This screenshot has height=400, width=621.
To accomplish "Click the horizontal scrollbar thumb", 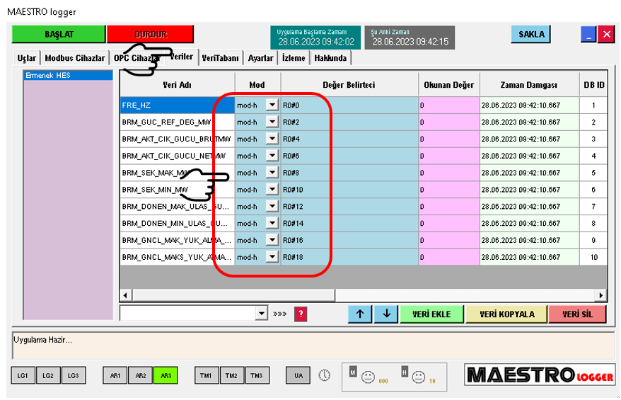I will (233, 295).
